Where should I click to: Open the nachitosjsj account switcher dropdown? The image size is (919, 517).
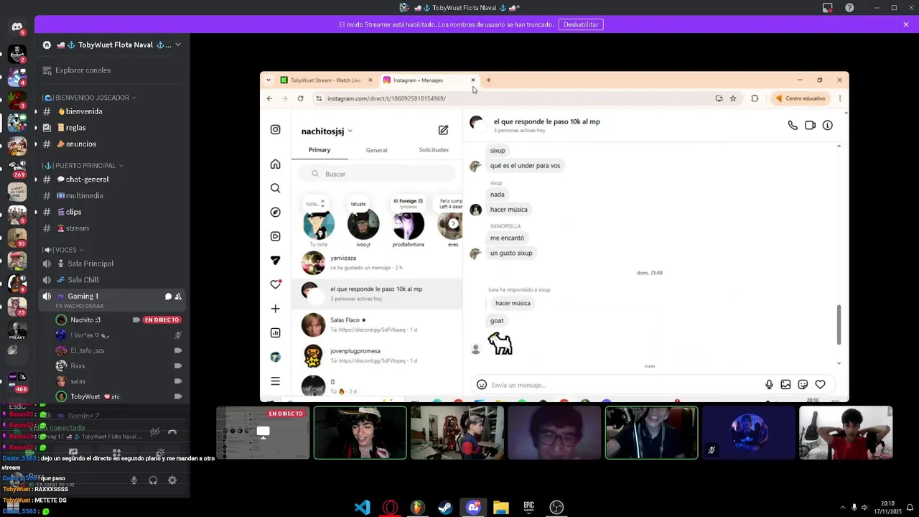tap(350, 131)
